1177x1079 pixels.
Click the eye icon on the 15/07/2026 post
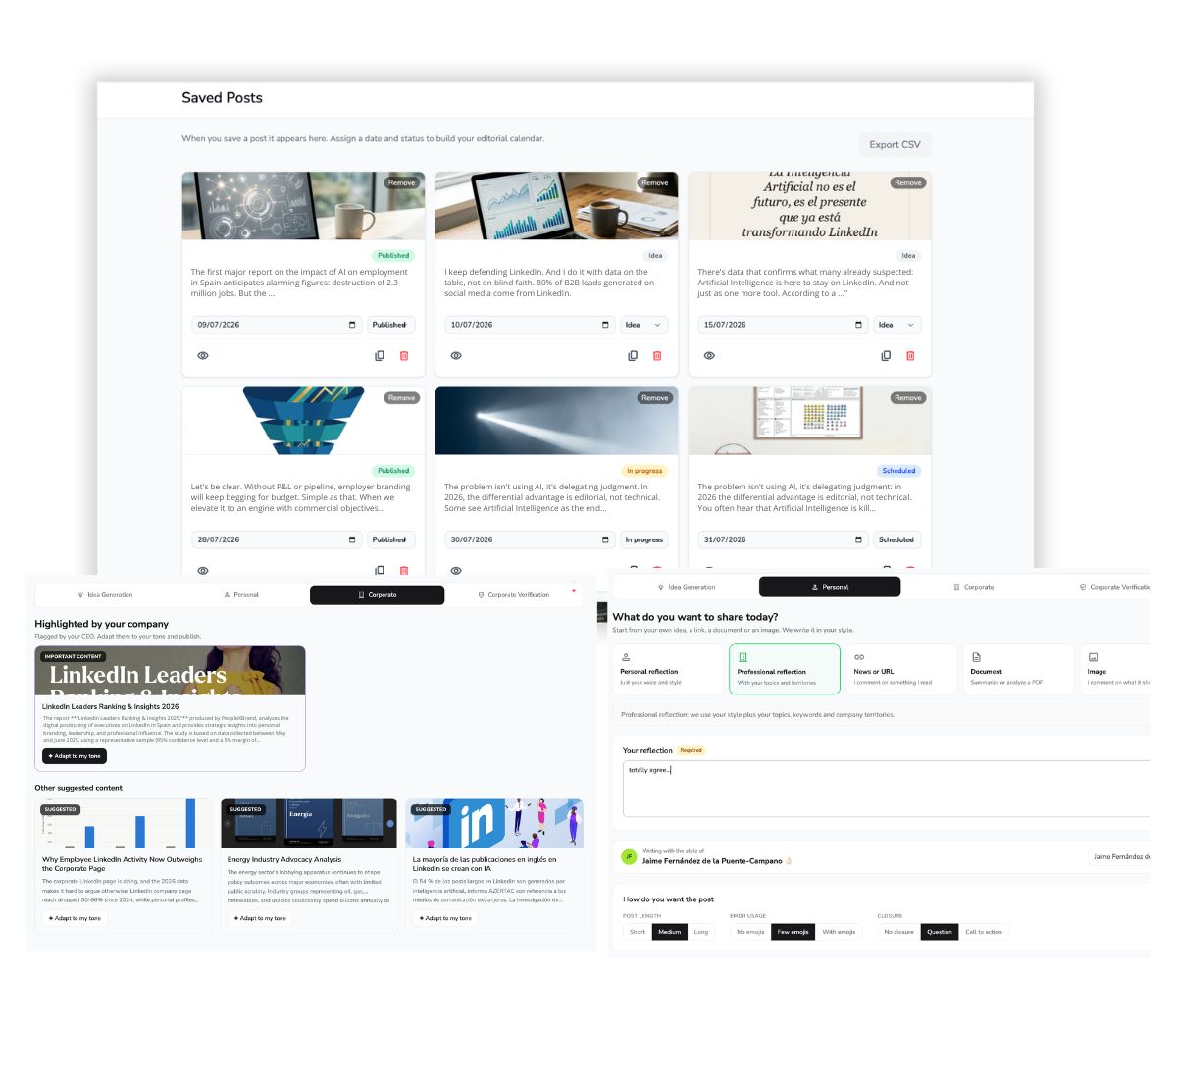coord(709,355)
